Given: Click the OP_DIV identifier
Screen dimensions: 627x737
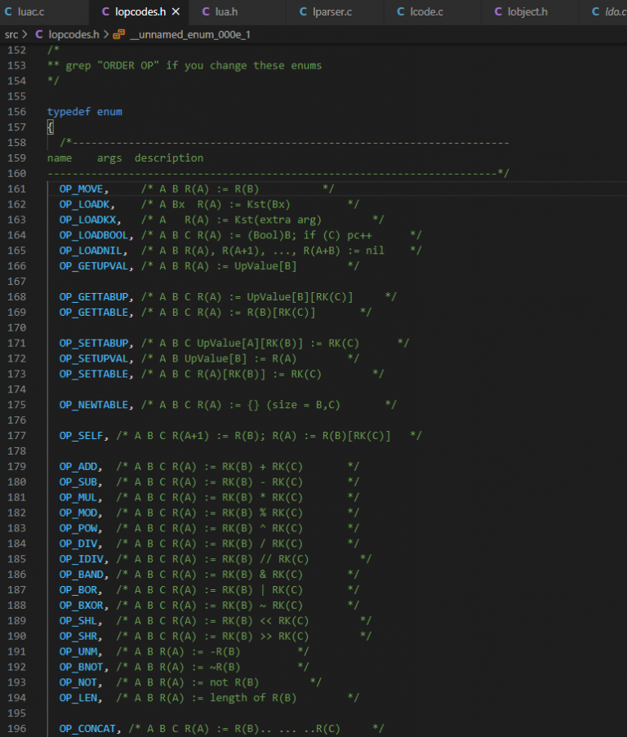Looking at the screenshot, I should [x=78, y=544].
